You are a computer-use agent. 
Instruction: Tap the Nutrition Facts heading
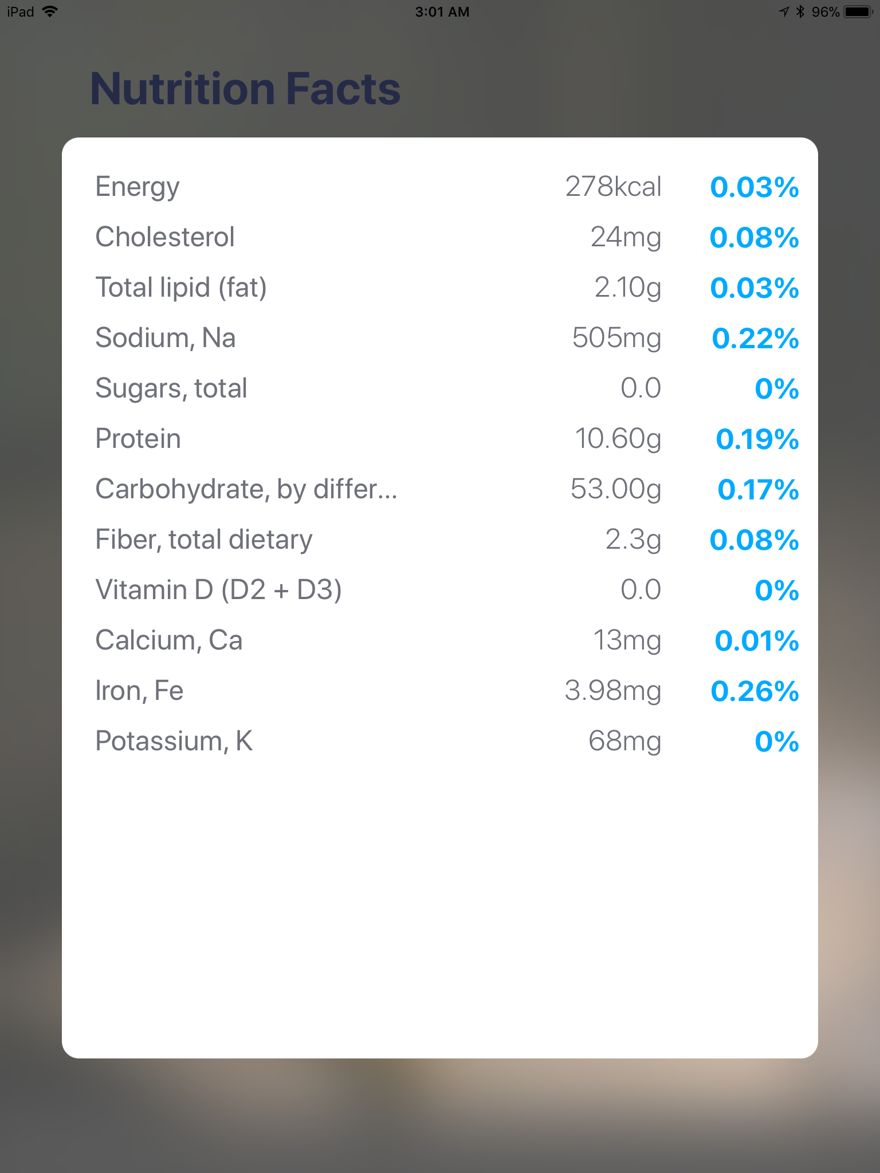click(245, 89)
